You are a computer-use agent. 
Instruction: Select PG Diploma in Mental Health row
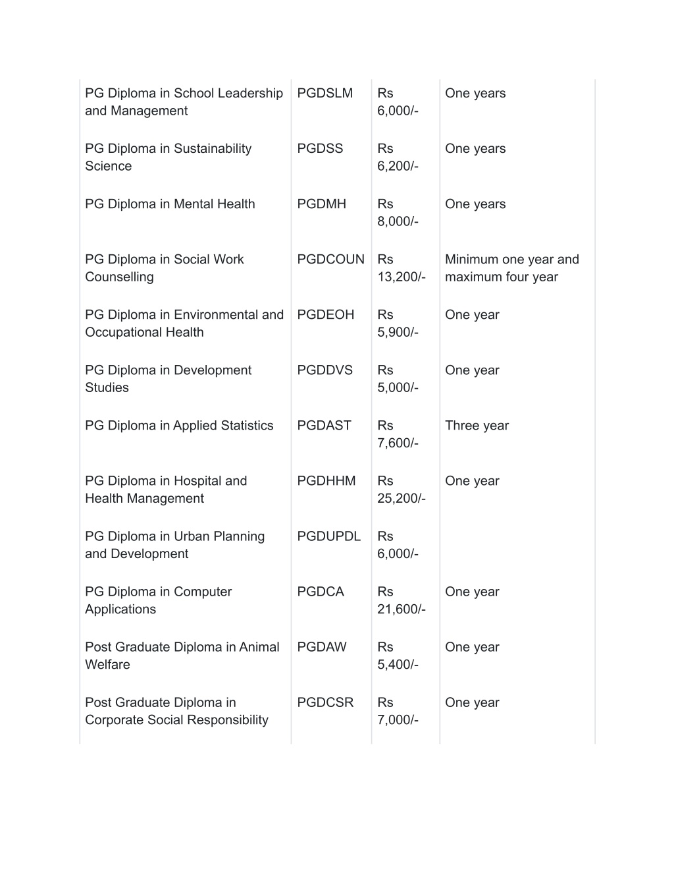pos(337,213)
